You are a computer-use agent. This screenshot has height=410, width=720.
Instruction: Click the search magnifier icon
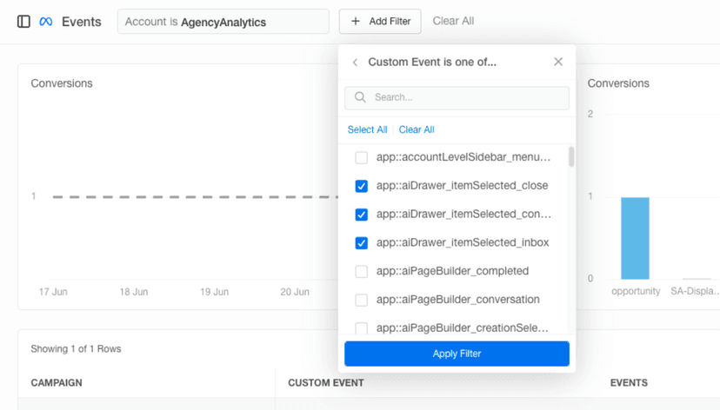(x=361, y=97)
